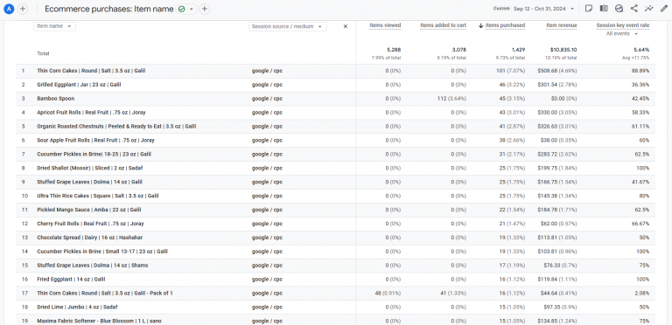The height and width of the screenshot is (325, 672).
Task: Click the All Users 'A' segment badge
Action: coord(10,9)
